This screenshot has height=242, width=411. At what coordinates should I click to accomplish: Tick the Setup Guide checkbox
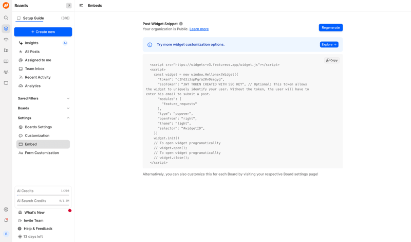tap(18, 18)
